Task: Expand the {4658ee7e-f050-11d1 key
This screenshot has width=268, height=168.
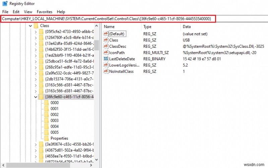Action: pos(36,156)
